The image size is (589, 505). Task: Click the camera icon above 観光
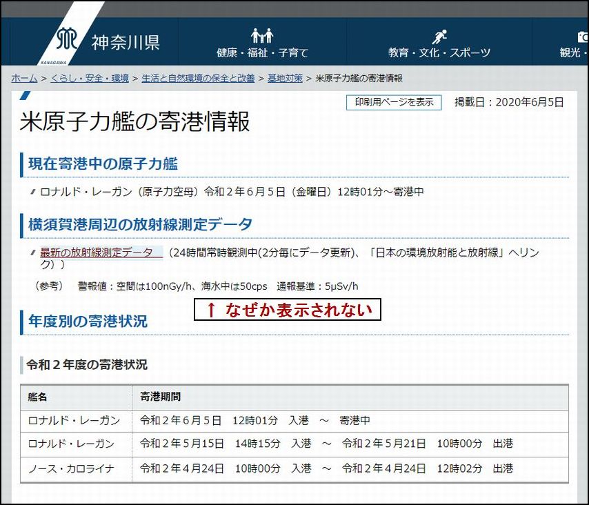(x=582, y=36)
